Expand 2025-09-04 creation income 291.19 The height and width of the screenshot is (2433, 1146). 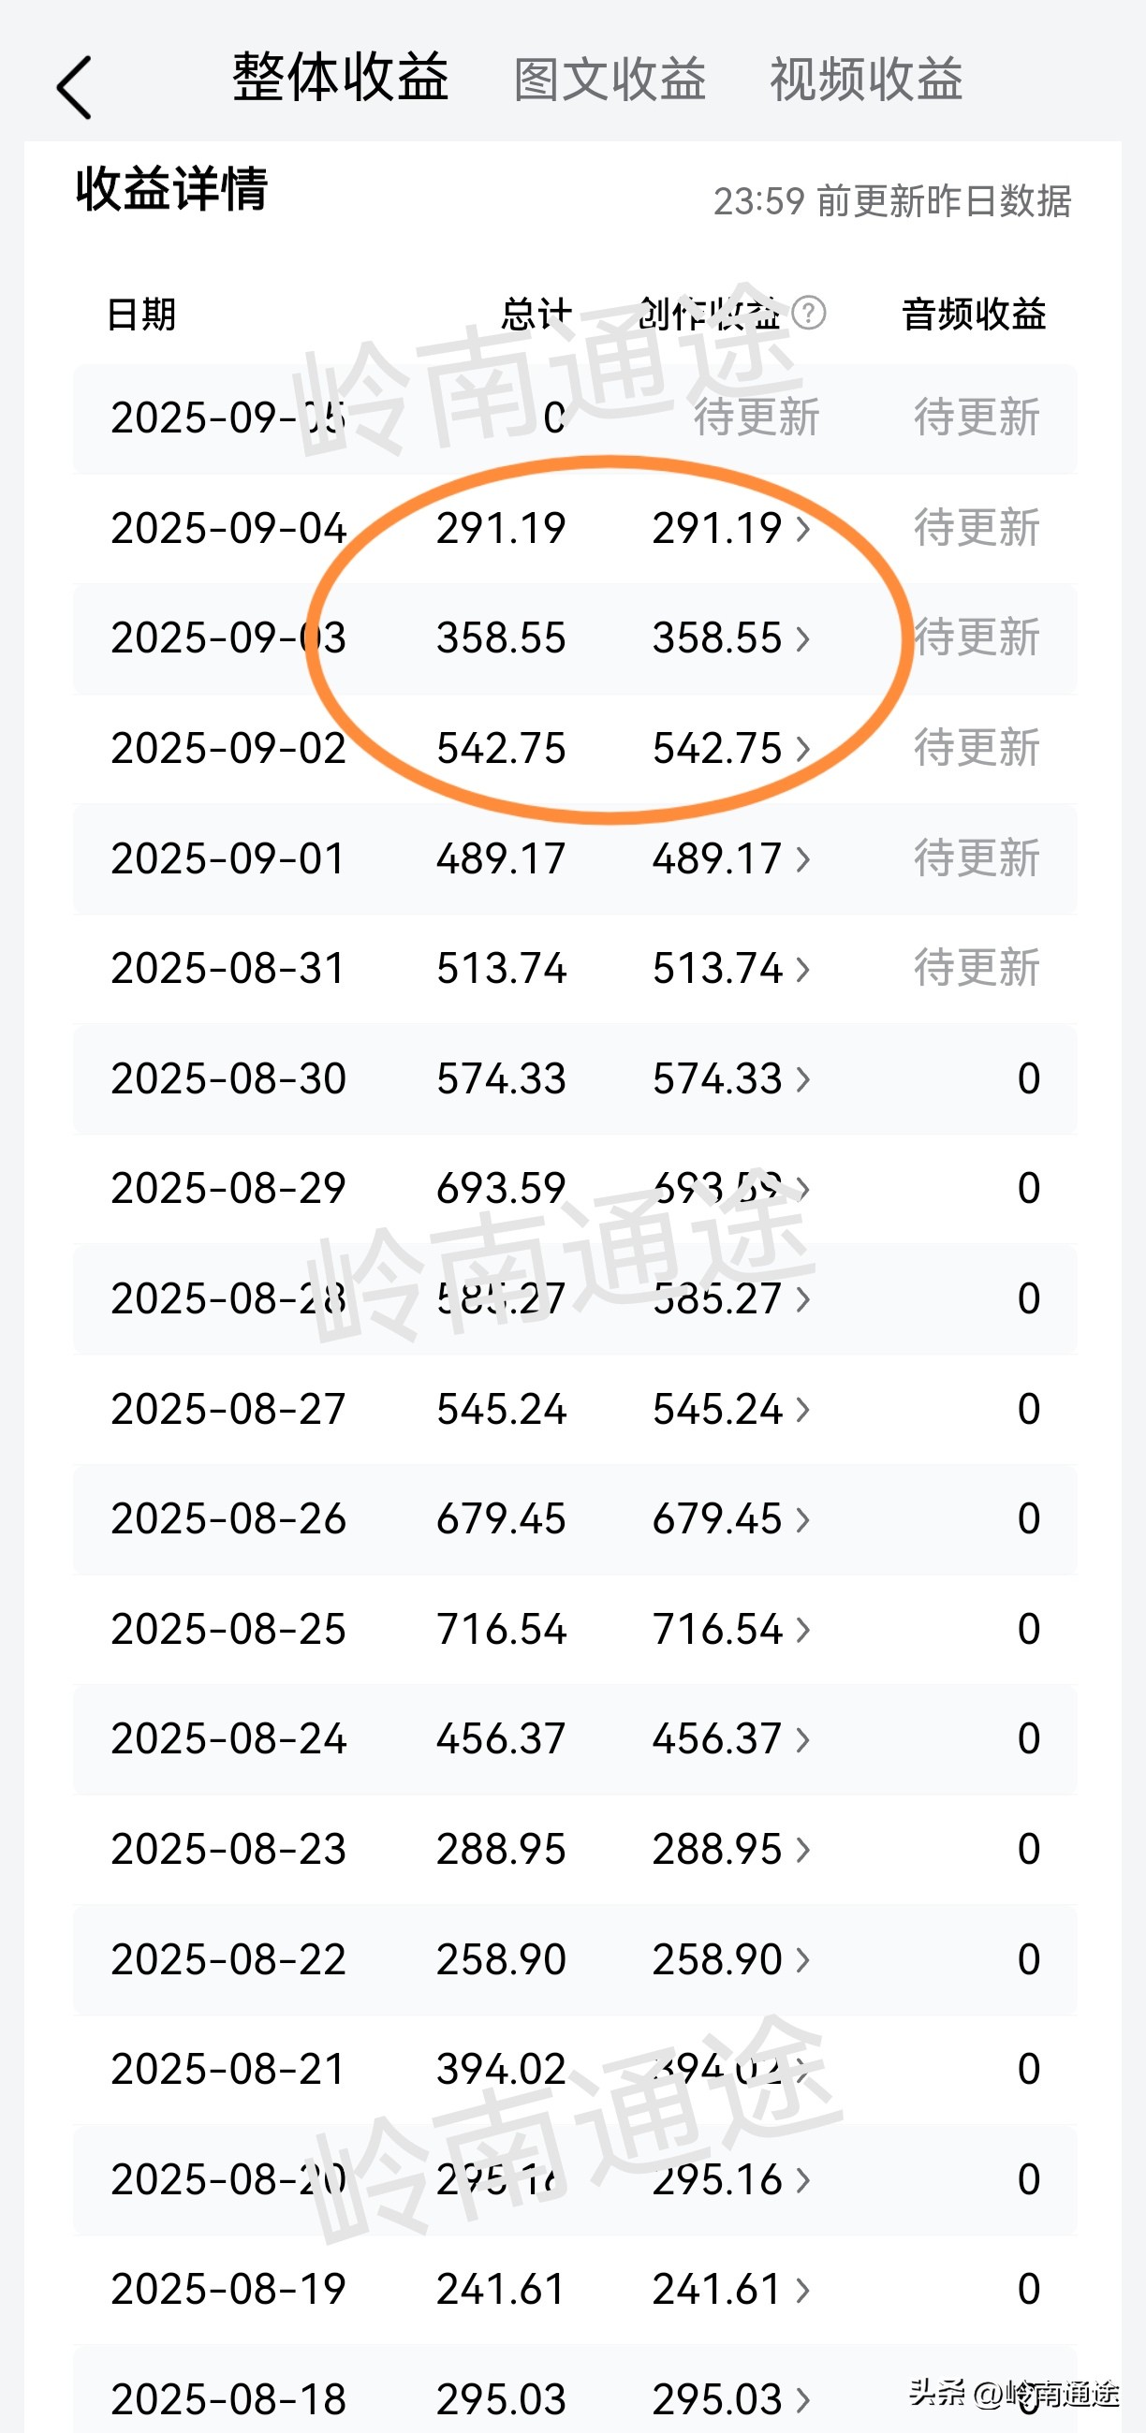pos(803,529)
